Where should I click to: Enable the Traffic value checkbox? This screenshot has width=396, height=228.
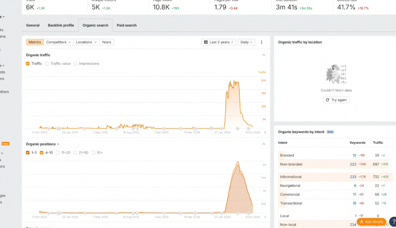pyautogui.click(x=47, y=63)
